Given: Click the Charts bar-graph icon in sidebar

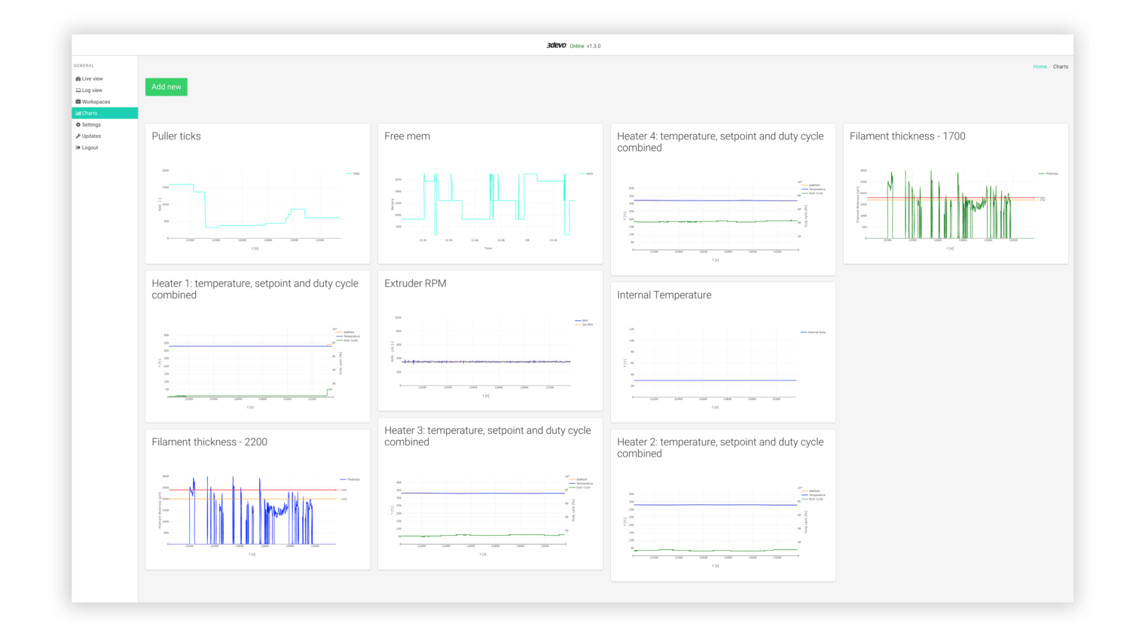Looking at the screenshot, I should 78,113.
